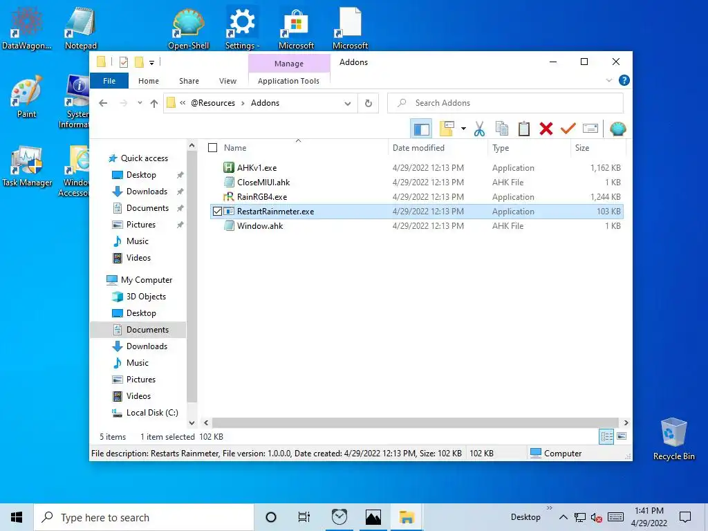Click the AHKv1.exe file icon

tap(229, 167)
